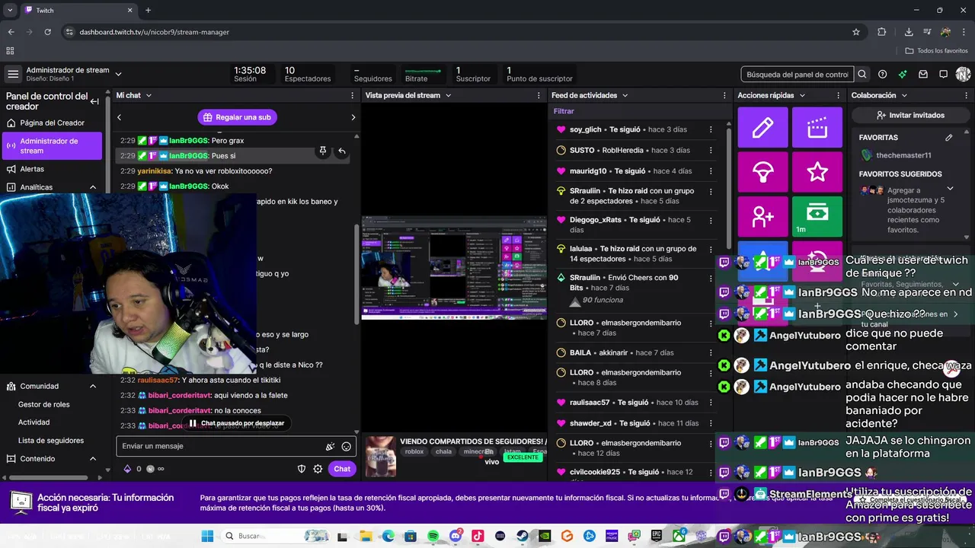The height and width of the screenshot is (548, 975).
Task: Click Filtrar in the activity feed
Action: (564, 111)
